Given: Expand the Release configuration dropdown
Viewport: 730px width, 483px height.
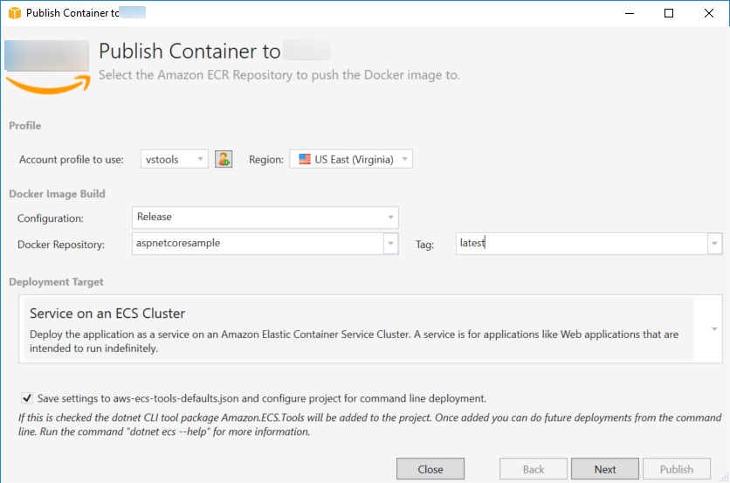Looking at the screenshot, I should coord(390,217).
